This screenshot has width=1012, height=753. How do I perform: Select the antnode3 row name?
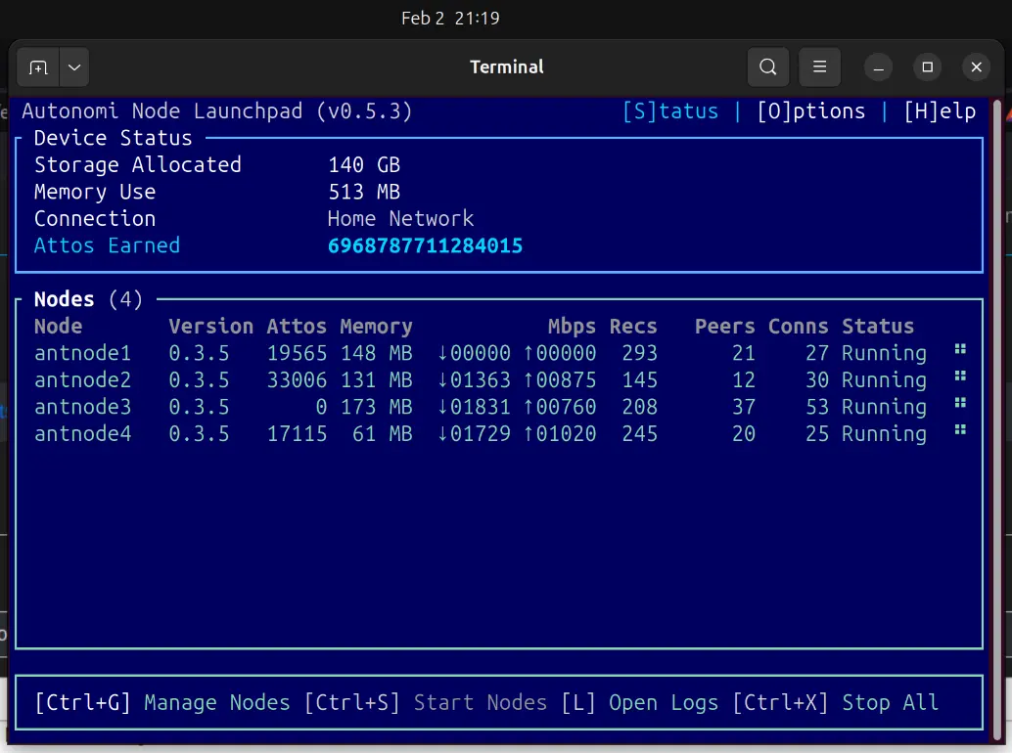point(82,407)
